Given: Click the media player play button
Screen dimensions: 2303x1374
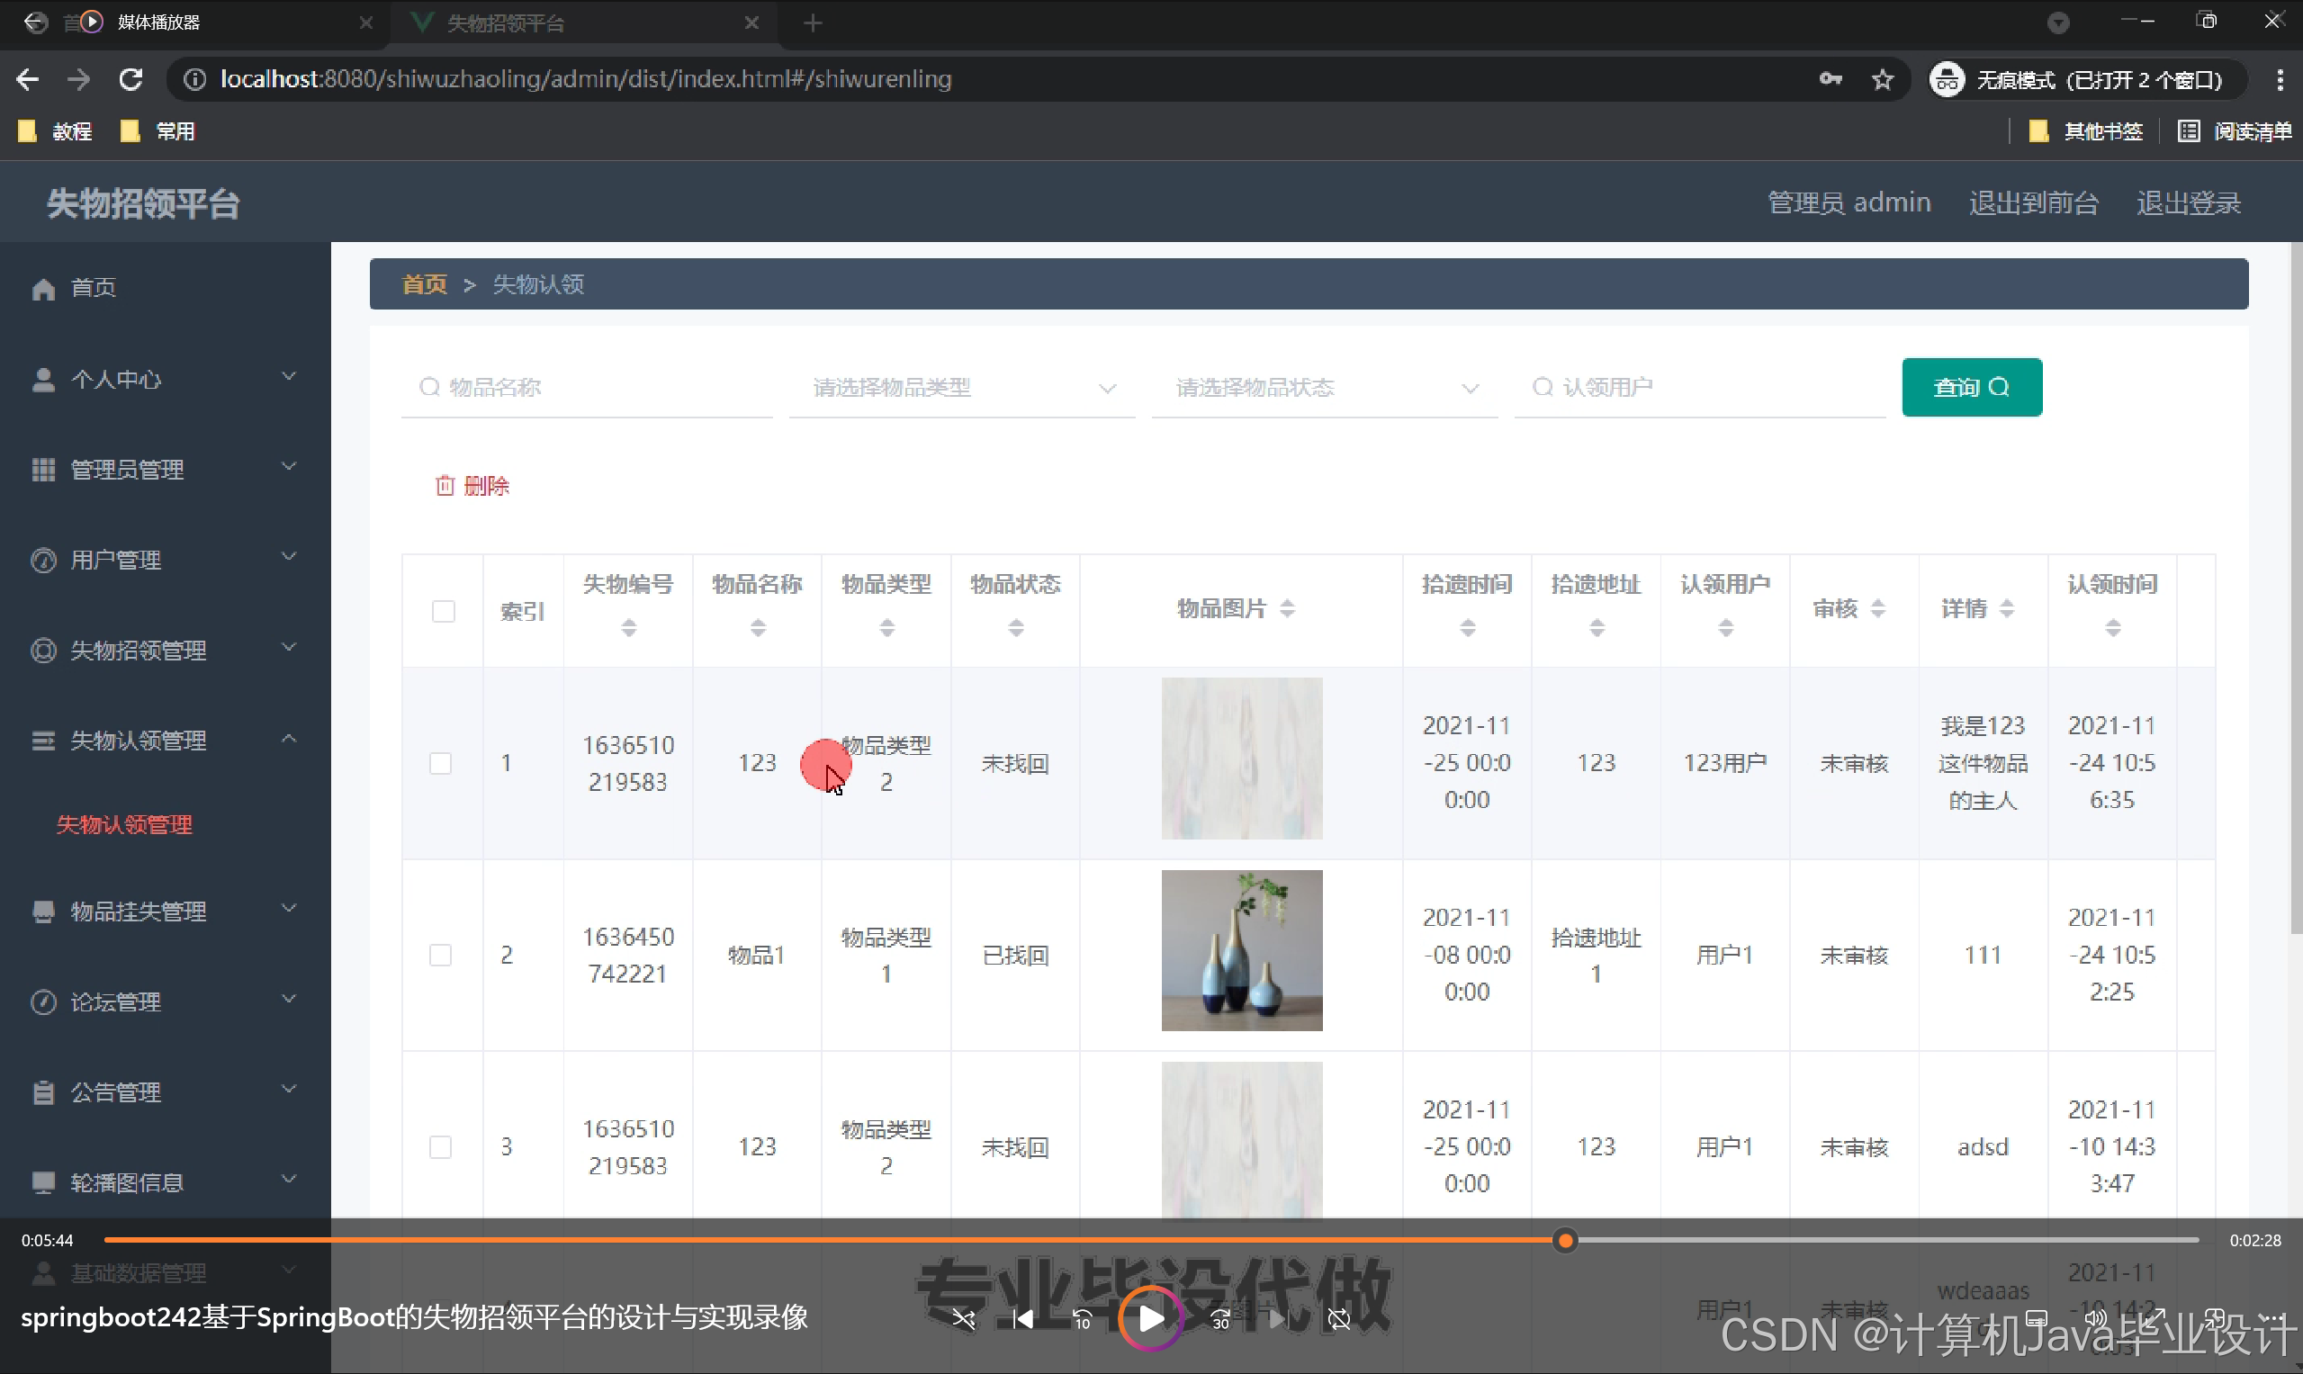Looking at the screenshot, I should (x=1150, y=1318).
